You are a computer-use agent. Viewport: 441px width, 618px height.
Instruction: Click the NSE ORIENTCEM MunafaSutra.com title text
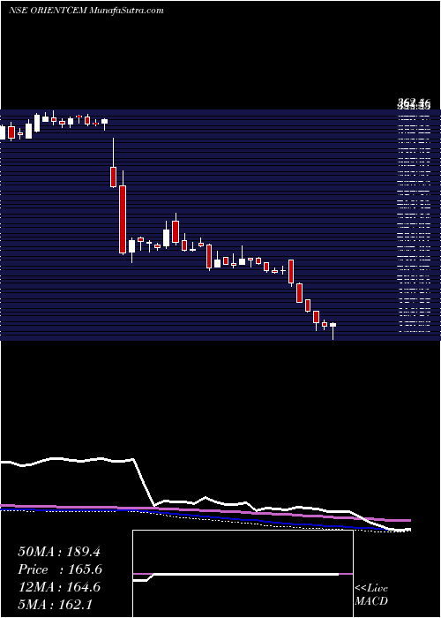(x=86, y=11)
